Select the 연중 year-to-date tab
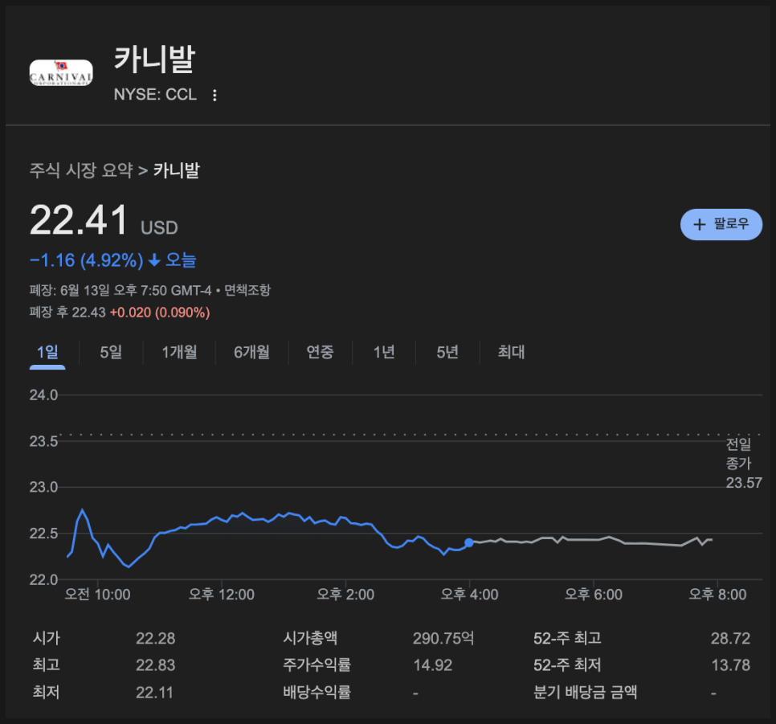Viewport: 776px width, 724px height. (x=320, y=352)
